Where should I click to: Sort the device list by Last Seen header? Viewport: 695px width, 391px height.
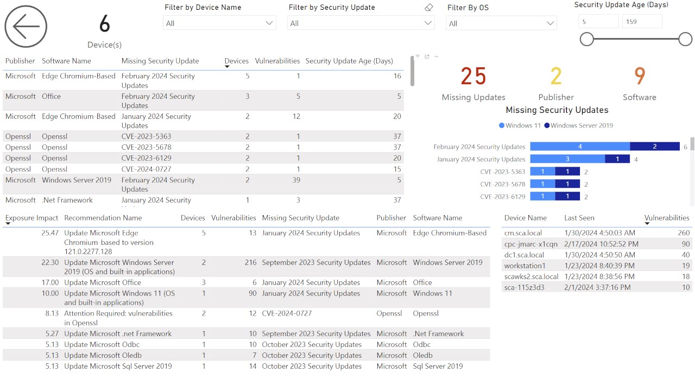coord(579,218)
